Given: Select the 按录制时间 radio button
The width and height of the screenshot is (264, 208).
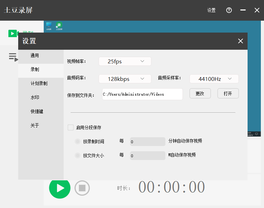Looking at the screenshot, I should click(x=78, y=141).
